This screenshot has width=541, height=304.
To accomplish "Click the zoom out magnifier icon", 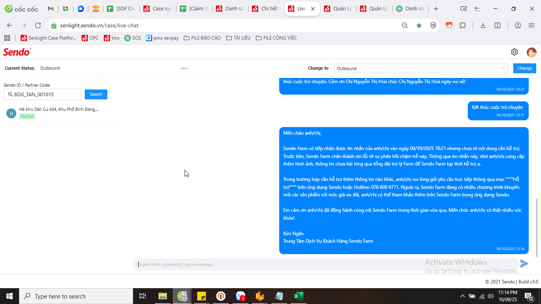I will tap(405, 25).
